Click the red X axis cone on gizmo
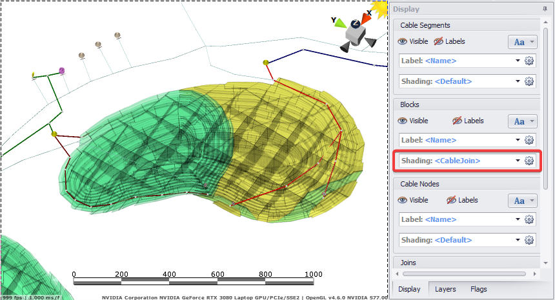The width and height of the screenshot is (555, 300). tap(367, 17)
